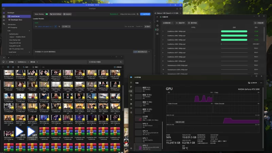Open the 全局预处理 dropdown
Viewport: 272px width, 153px height.
(168, 23)
